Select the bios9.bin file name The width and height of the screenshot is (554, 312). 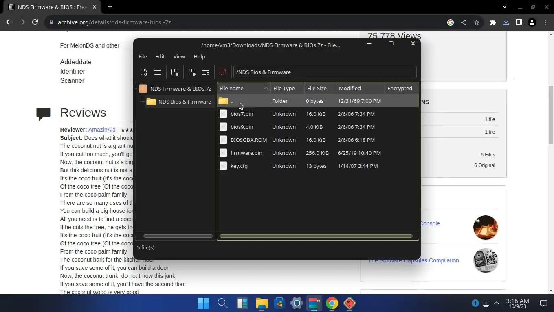click(x=242, y=127)
